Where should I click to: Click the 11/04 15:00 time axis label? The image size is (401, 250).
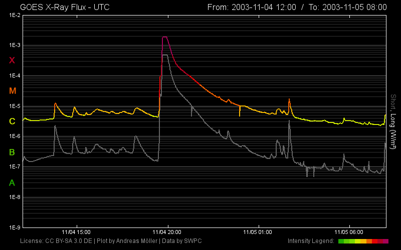[x=76, y=232]
